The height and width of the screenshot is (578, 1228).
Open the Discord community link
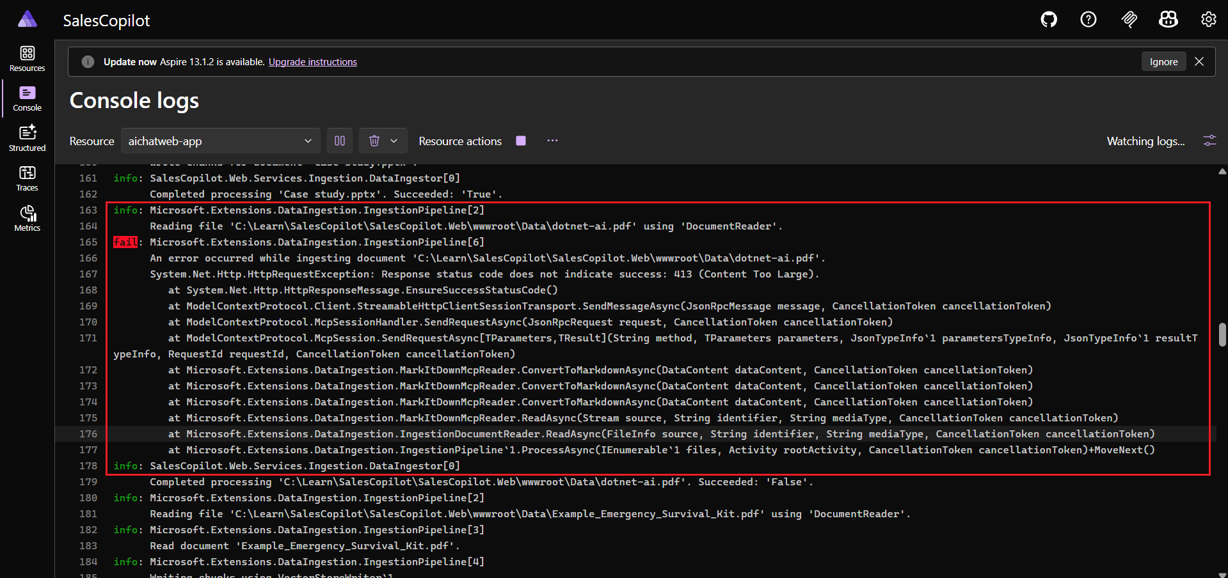(x=1168, y=19)
